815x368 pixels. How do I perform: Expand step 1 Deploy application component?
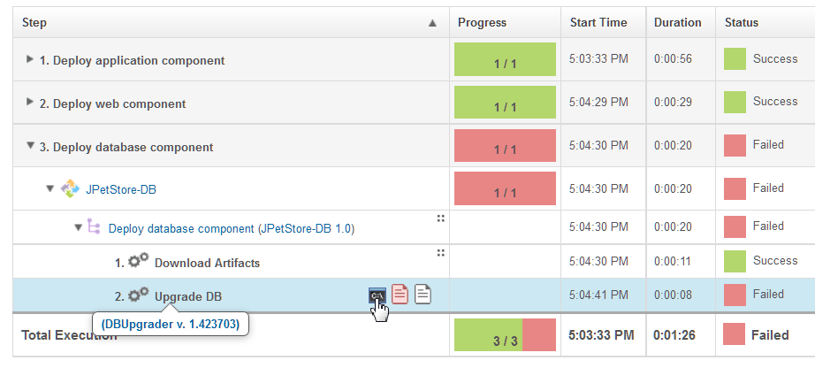coord(30,59)
